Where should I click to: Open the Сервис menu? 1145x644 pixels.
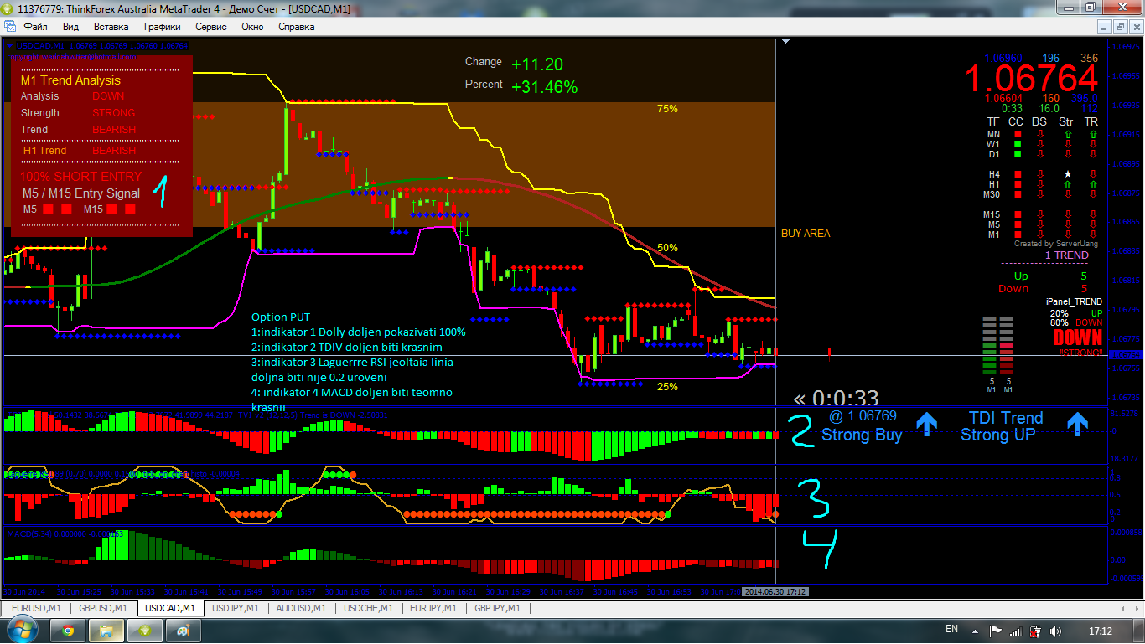211,27
